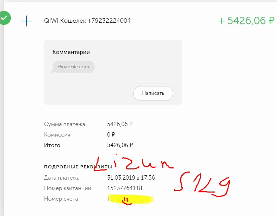
Task: Select the payment date 31.03.2019 в 17:56
Action: tap(131, 177)
